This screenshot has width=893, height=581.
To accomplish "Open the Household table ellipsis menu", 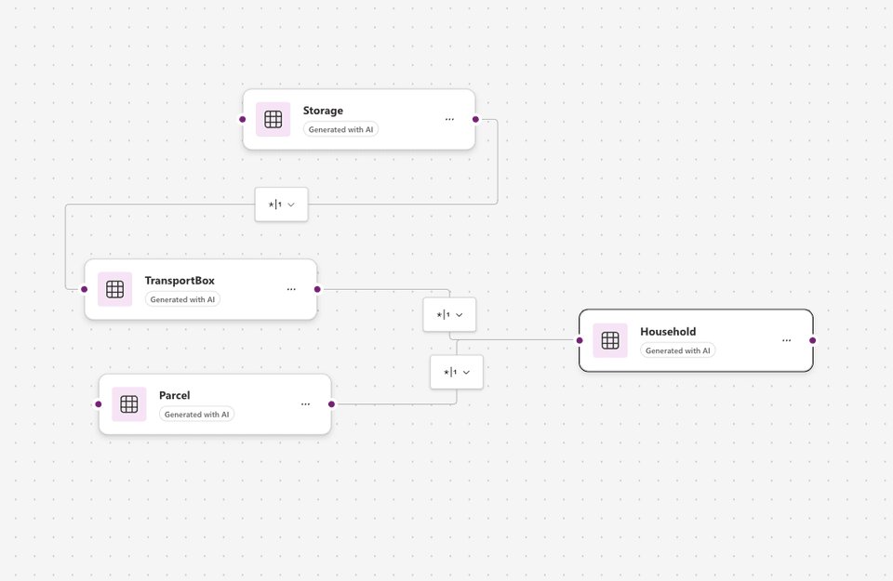I will pyautogui.click(x=787, y=340).
